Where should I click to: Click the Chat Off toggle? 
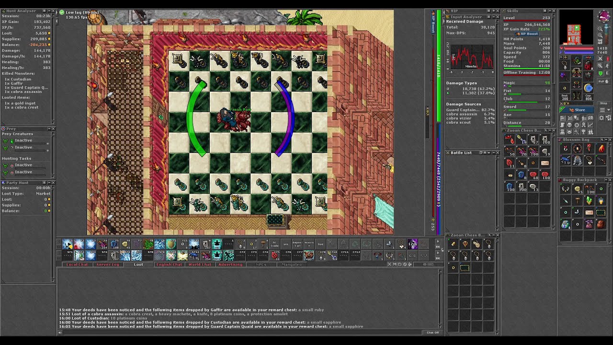click(x=432, y=332)
